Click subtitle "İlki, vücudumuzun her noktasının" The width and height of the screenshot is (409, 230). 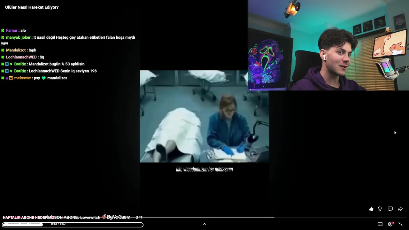pyautogui.click(x=204, y=169)
